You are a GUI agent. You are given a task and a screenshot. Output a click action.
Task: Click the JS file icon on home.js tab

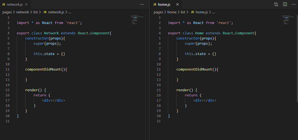coord(155,4)
